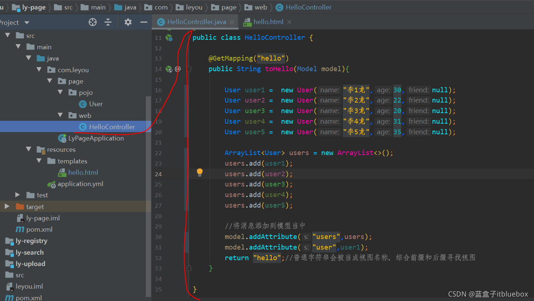Click the hello.html tab file icon
534x301 pixels.
point(247,22)
